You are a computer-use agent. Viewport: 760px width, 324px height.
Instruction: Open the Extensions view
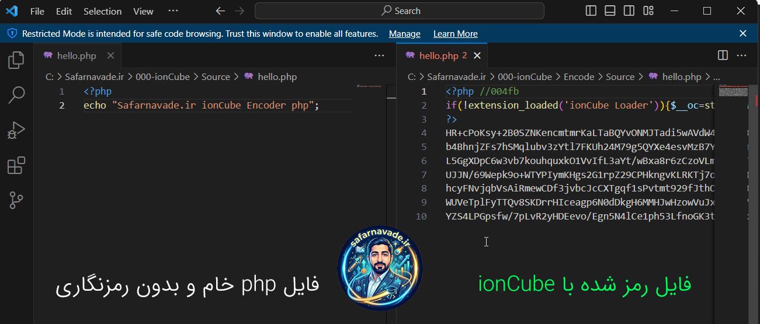16,165
